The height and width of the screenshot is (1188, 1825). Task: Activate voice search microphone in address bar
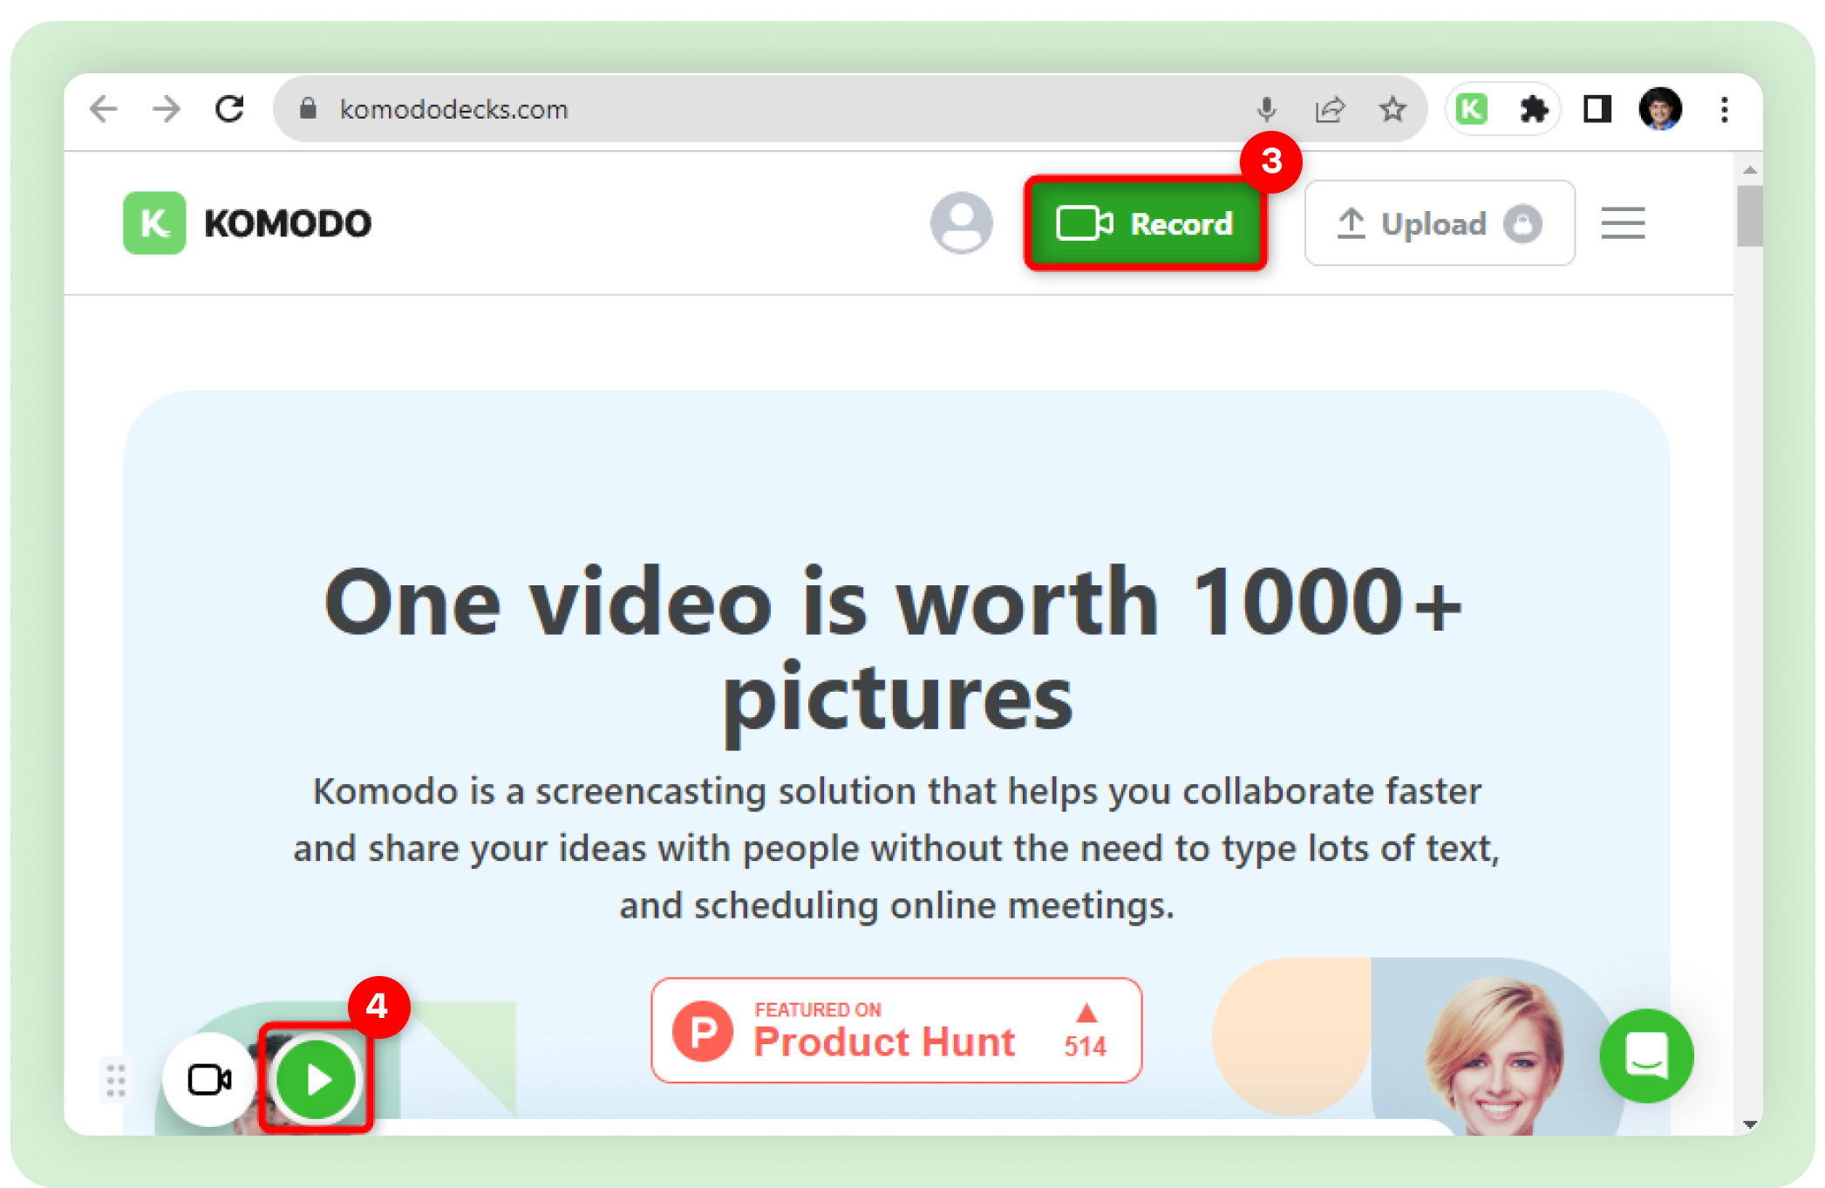click(x=1267, y=109)
